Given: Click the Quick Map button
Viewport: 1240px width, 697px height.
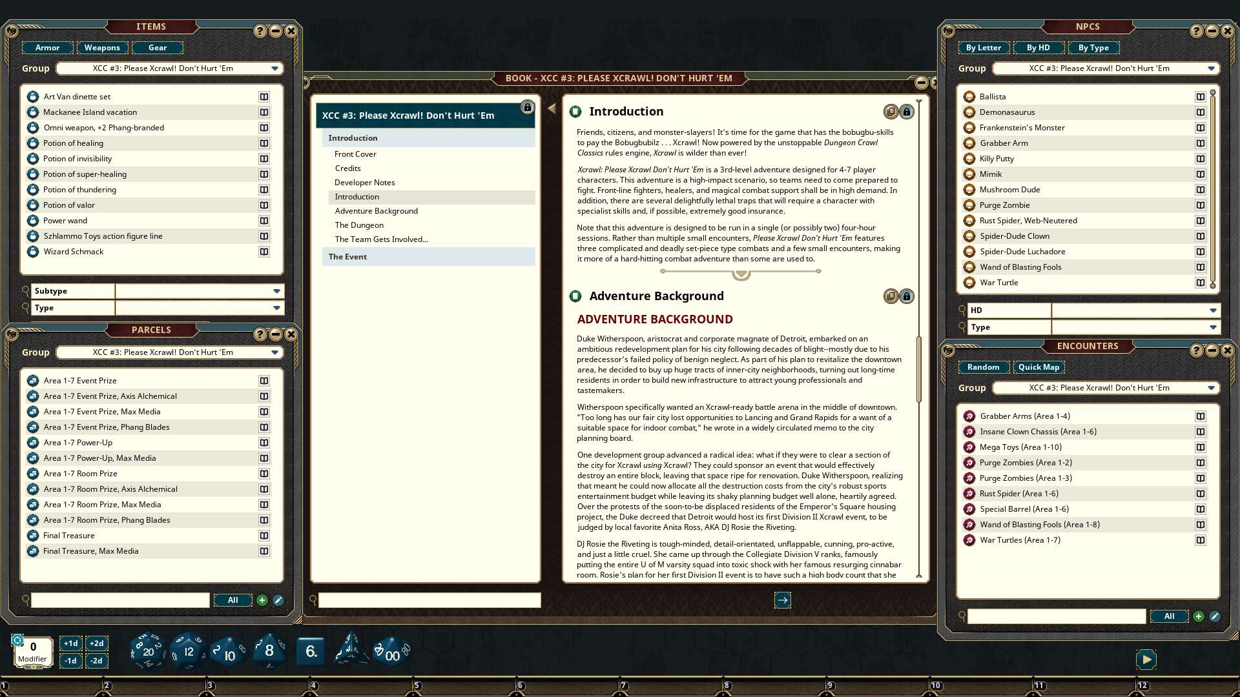Looking at the screenshot, I should point(1038,367).
